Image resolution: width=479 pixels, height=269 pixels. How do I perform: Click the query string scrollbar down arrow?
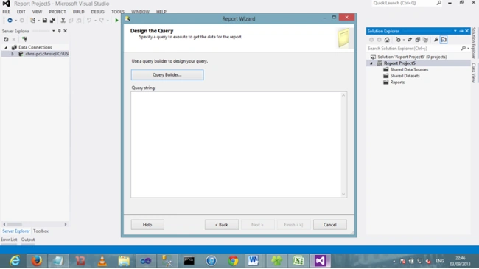pyautogui.click(x=343, y=194)
